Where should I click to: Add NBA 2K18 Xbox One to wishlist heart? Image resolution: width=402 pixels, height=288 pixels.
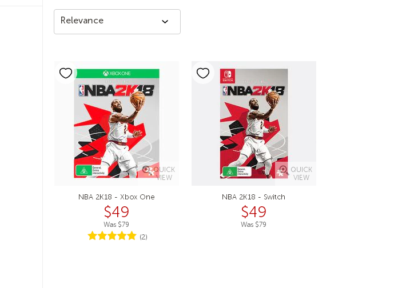point(66,73)
